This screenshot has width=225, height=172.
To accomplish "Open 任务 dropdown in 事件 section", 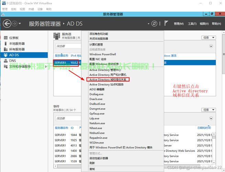I will tap(209, 110).
